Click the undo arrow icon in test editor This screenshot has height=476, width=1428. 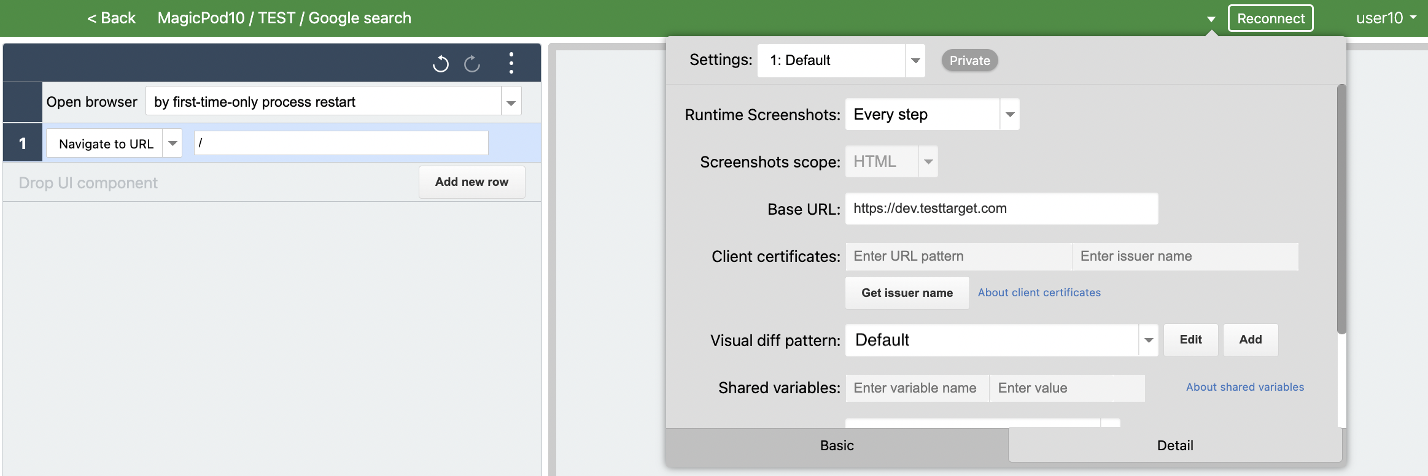point(441,63)
